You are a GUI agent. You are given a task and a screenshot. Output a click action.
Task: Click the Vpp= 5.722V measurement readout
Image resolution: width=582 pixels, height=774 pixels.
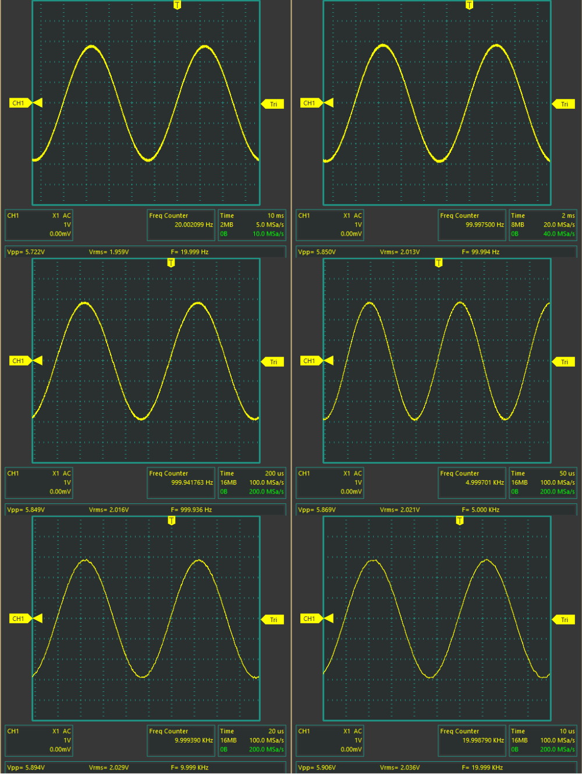26,252
